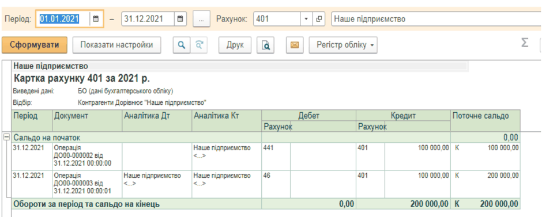This screenshot has width=542, height=217.
Task: Open account 401 in new window icon
Action: pos(319,18)
